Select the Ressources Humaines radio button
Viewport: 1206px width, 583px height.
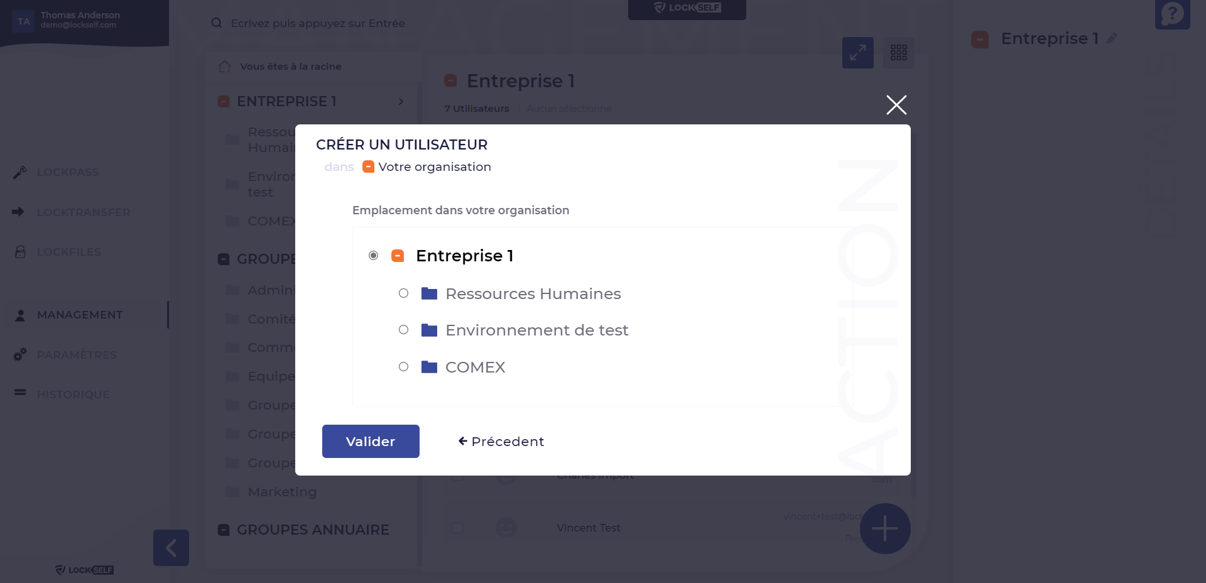(x=403, y=293)
